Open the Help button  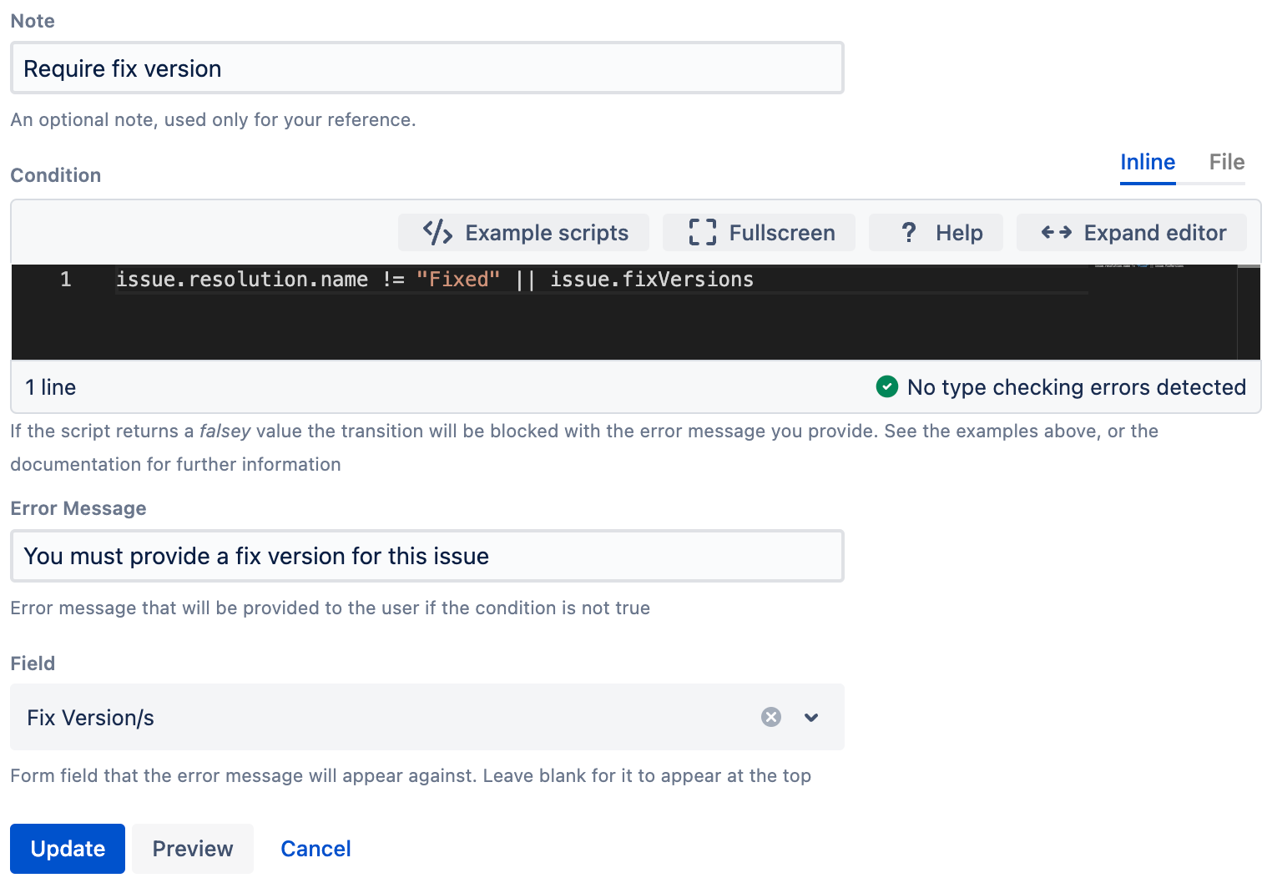tap(936, 232)
